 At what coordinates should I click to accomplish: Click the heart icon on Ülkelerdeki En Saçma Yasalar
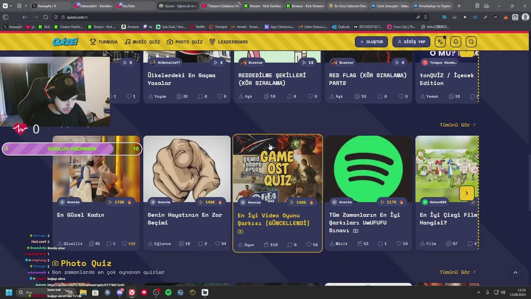(x=220, y=96)
